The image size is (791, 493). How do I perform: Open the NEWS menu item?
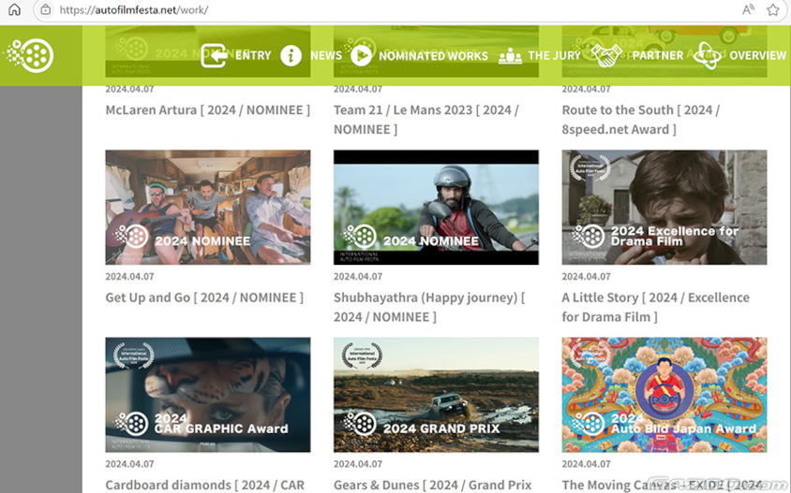click(326, 56)
